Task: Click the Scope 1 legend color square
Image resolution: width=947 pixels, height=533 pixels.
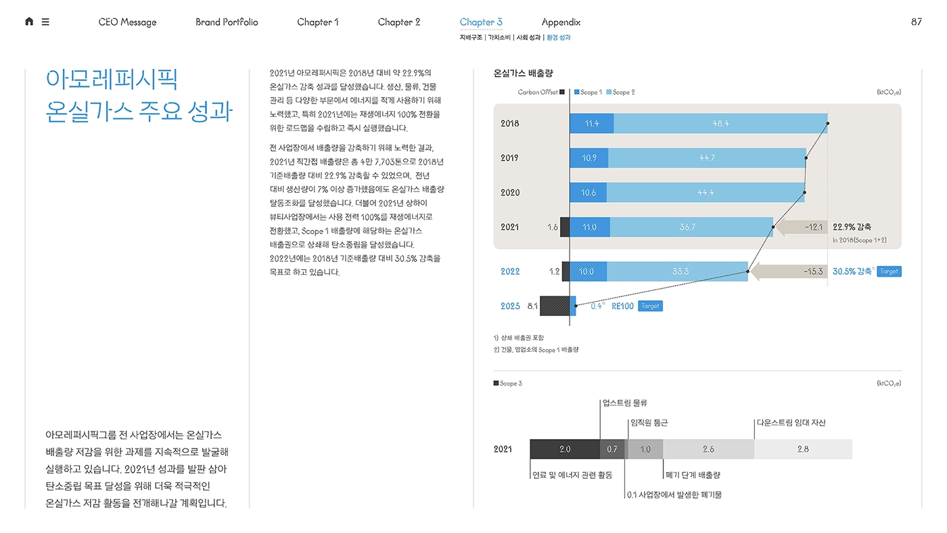Action: click(577, 92)
